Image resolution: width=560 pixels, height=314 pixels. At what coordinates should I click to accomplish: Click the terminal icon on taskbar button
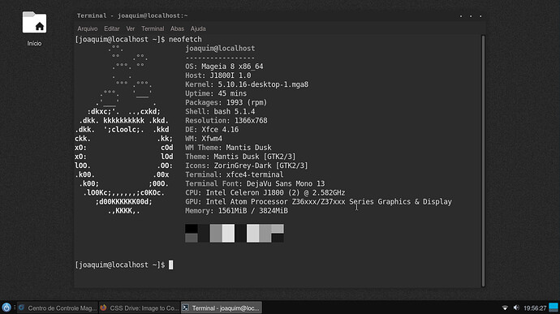pos(185,308)
